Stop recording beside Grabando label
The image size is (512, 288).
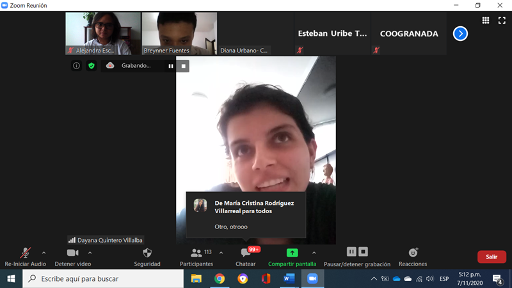tap(183, 66)
